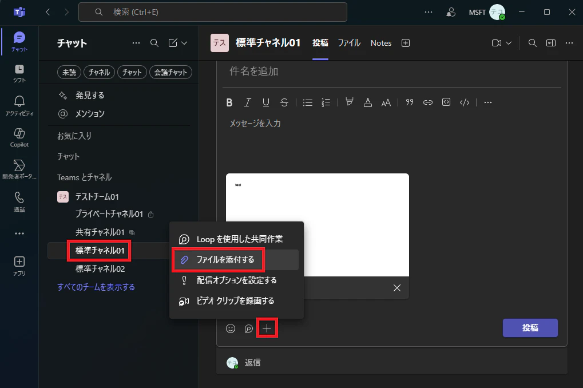
Task: Choose Record video clip entry
Action: pyautogui.click(x=236, y=300)
